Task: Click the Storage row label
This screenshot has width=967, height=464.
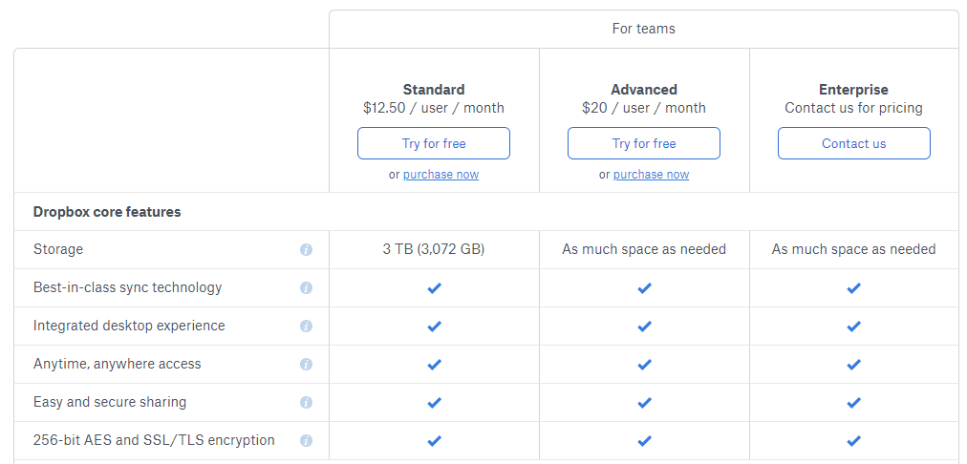Action: tap(58, 249)
